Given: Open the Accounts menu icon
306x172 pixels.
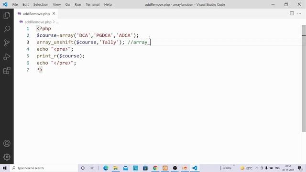Looking at the screenshot, I should [x=7, y=143].
